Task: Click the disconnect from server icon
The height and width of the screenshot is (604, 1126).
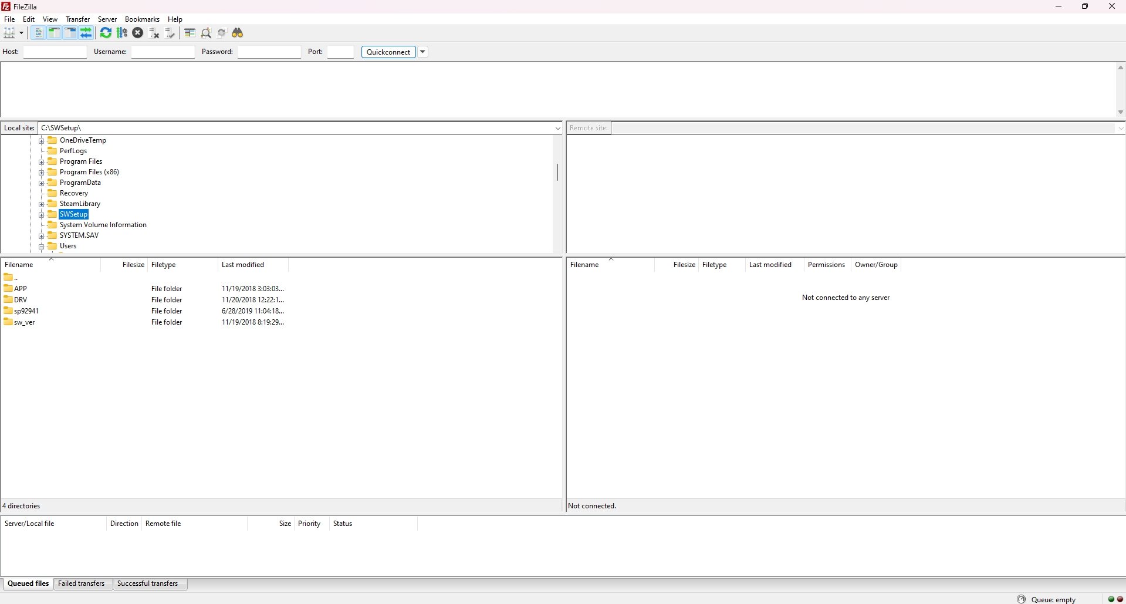Action: (x=154, y=33)
